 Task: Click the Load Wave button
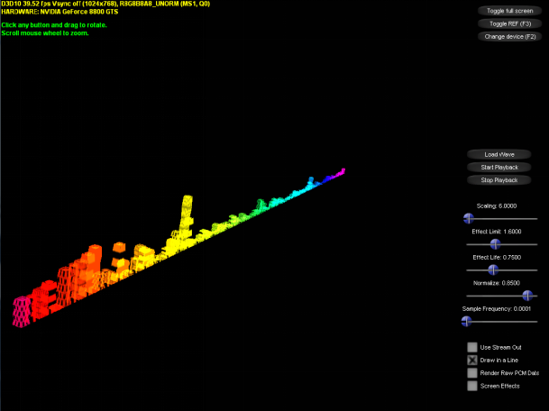tap(499, 154)
